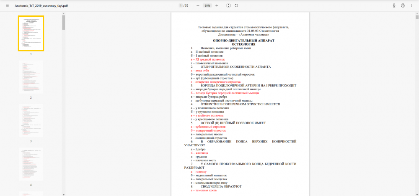Viewport: 419px width, 196px height.
Task: Click the thumbnail sidebar scrollbar handle
Action: click(64, 23)
